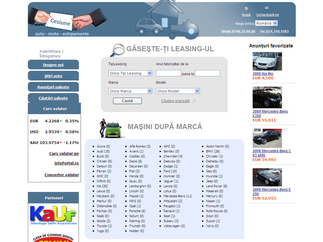The image size is (323, 242).
Task: Select the Dacia (8) brand
Action: pos(136,161)
